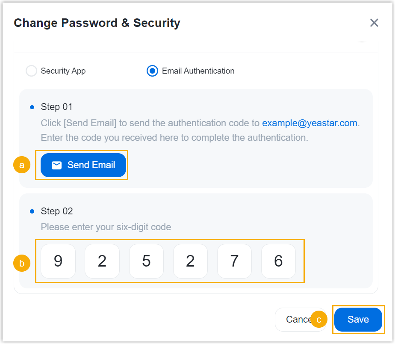Select the Email Authentication radio button
This screenshot has width=395, height=344.
point(152,71)
